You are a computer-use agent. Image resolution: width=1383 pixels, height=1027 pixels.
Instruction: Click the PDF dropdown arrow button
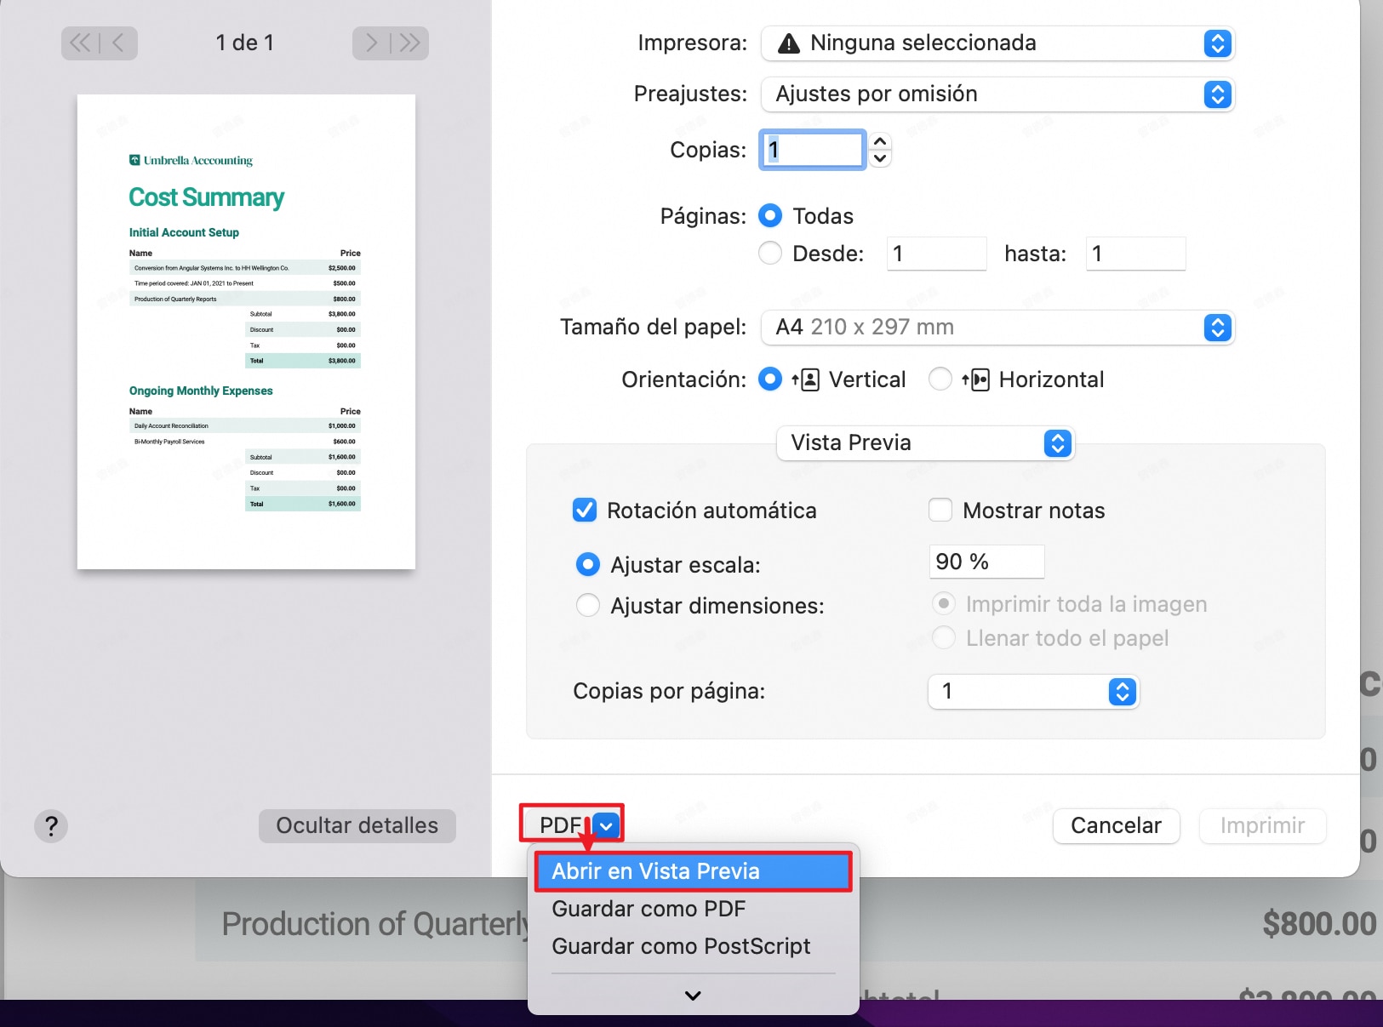point(606,825)
